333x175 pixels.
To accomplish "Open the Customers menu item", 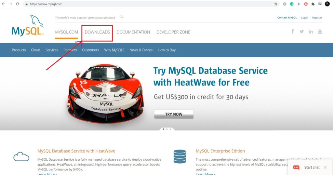I will [x=90, y=50].
